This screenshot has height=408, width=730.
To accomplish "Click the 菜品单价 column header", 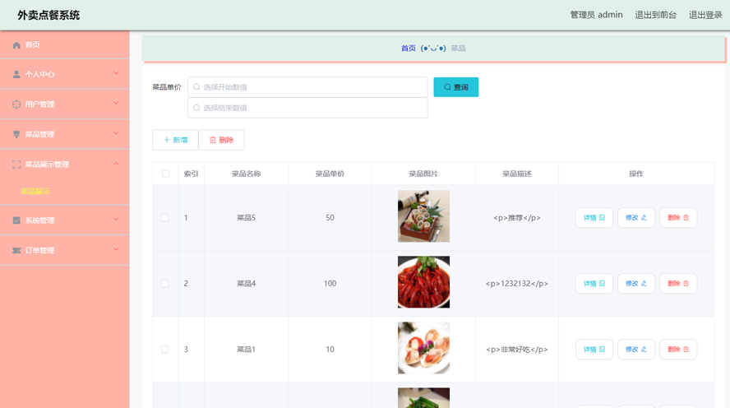I will [x=330, y=174].
